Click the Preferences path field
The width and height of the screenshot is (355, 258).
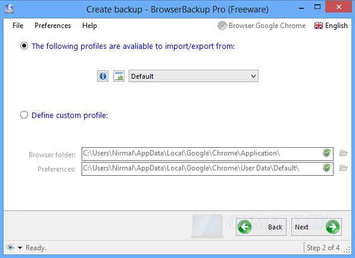pyautogui.click(x=207, y=169)
